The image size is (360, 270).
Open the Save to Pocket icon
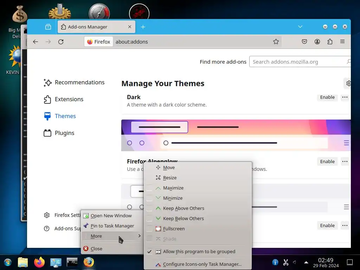pyautogui.click(x=304, y=41)
